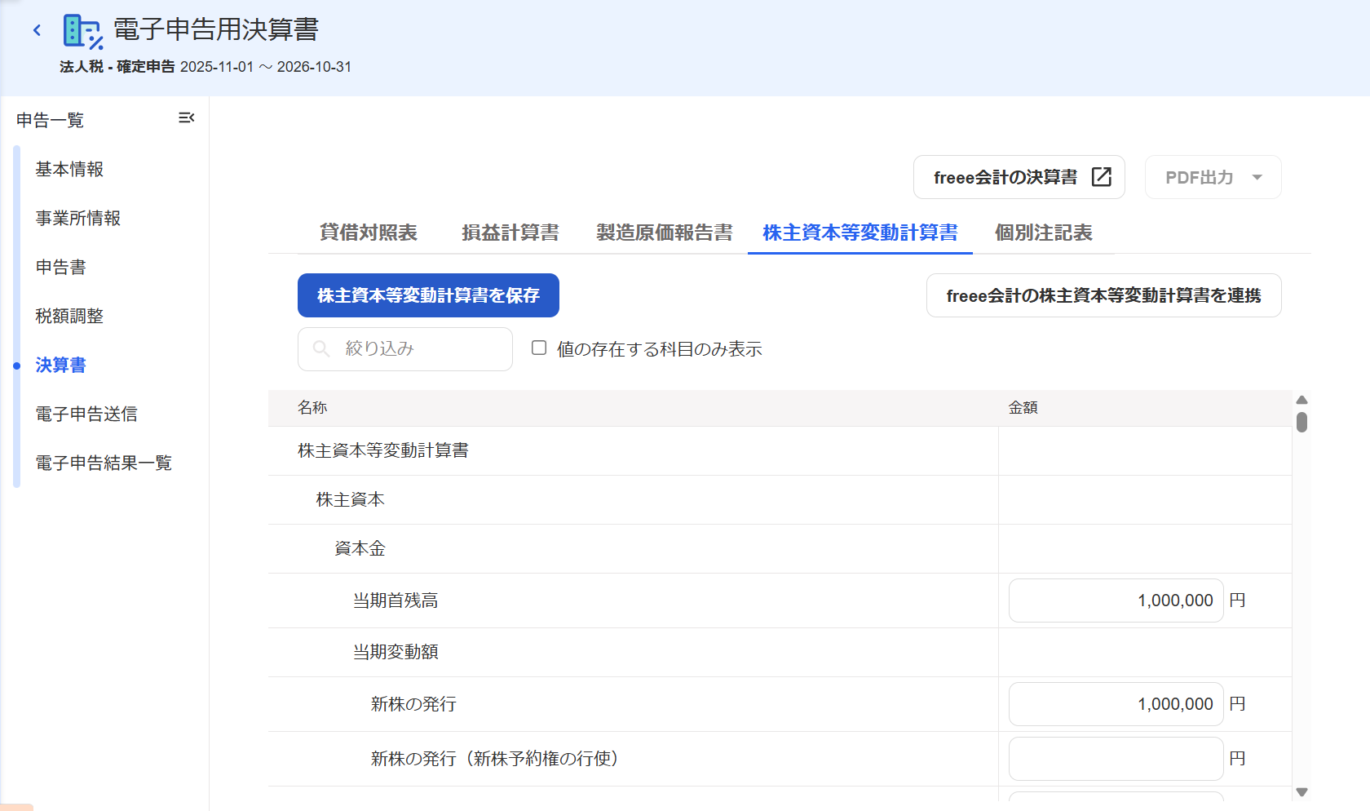Viewport: 1370px width, 811px height.
Task: Click the 金額 column header
Action: [x=1023, y=407]
